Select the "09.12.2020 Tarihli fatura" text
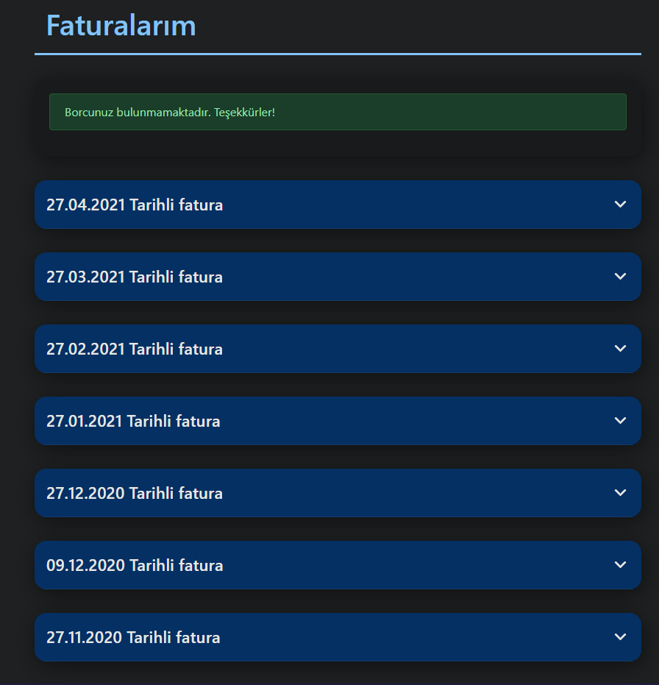 click(135, 565)
